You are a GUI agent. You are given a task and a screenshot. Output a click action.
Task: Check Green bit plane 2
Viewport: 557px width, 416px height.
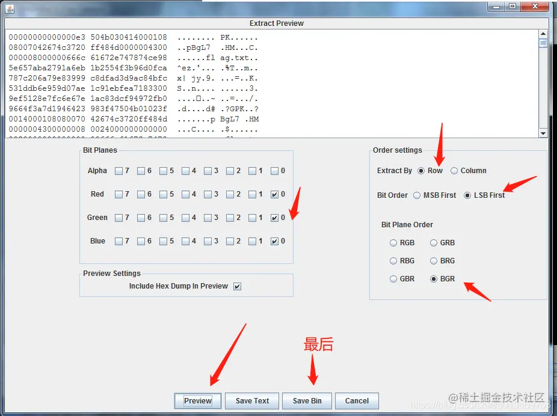(x=230, y=218)
